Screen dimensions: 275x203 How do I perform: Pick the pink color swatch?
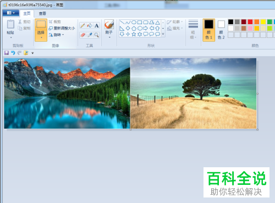pyautogui.click(x=250, y=29)
